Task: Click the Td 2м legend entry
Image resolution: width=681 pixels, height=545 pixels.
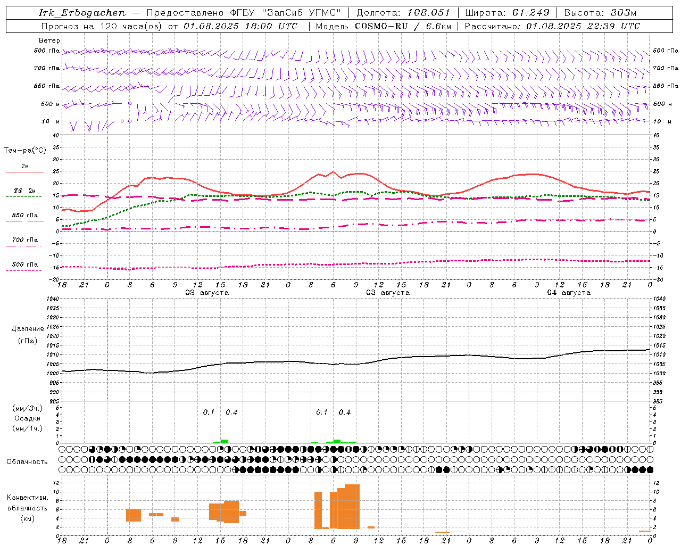Action: (x=24, y=191)
